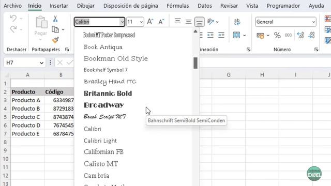
Task: Toggle bottom vertical alignment
Action: (x=199, y=22)
